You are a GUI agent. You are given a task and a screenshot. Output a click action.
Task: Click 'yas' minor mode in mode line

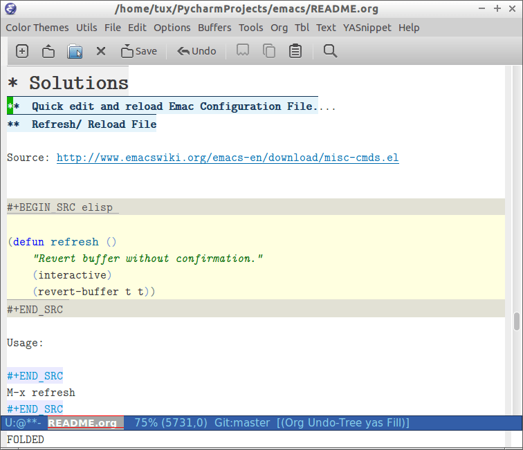coord(374,422)
